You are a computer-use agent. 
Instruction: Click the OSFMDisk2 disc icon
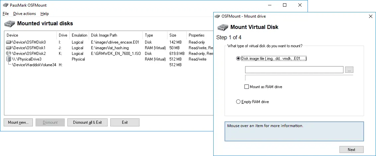[x=8, y=54]
